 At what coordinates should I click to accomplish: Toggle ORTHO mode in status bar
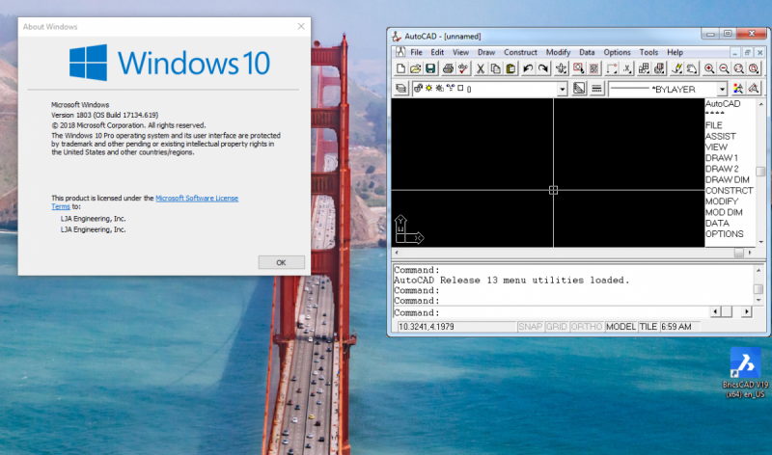pos(587,327)
